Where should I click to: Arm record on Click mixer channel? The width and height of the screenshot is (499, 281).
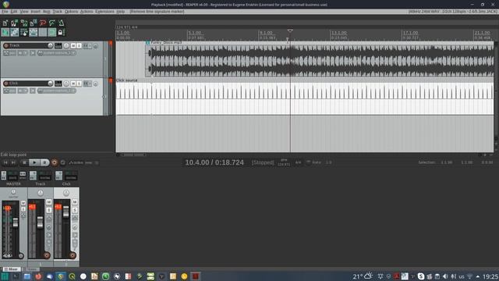[73, 255]
